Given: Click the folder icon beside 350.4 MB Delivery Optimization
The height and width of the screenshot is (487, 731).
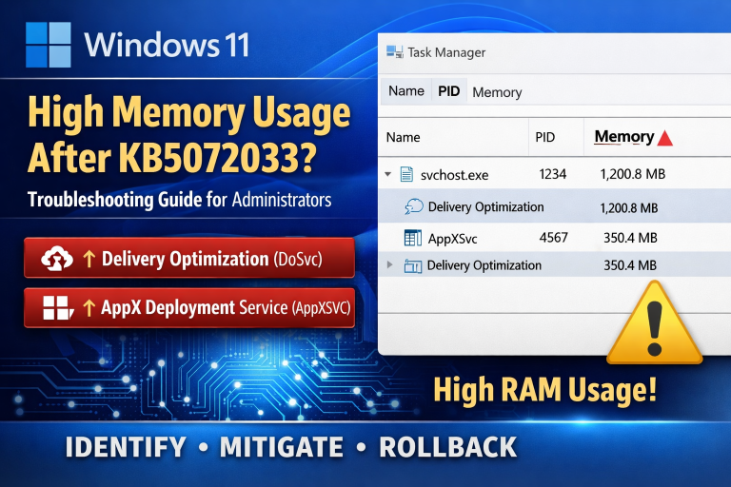Looking at the screenshot, I should click(412, 265).
